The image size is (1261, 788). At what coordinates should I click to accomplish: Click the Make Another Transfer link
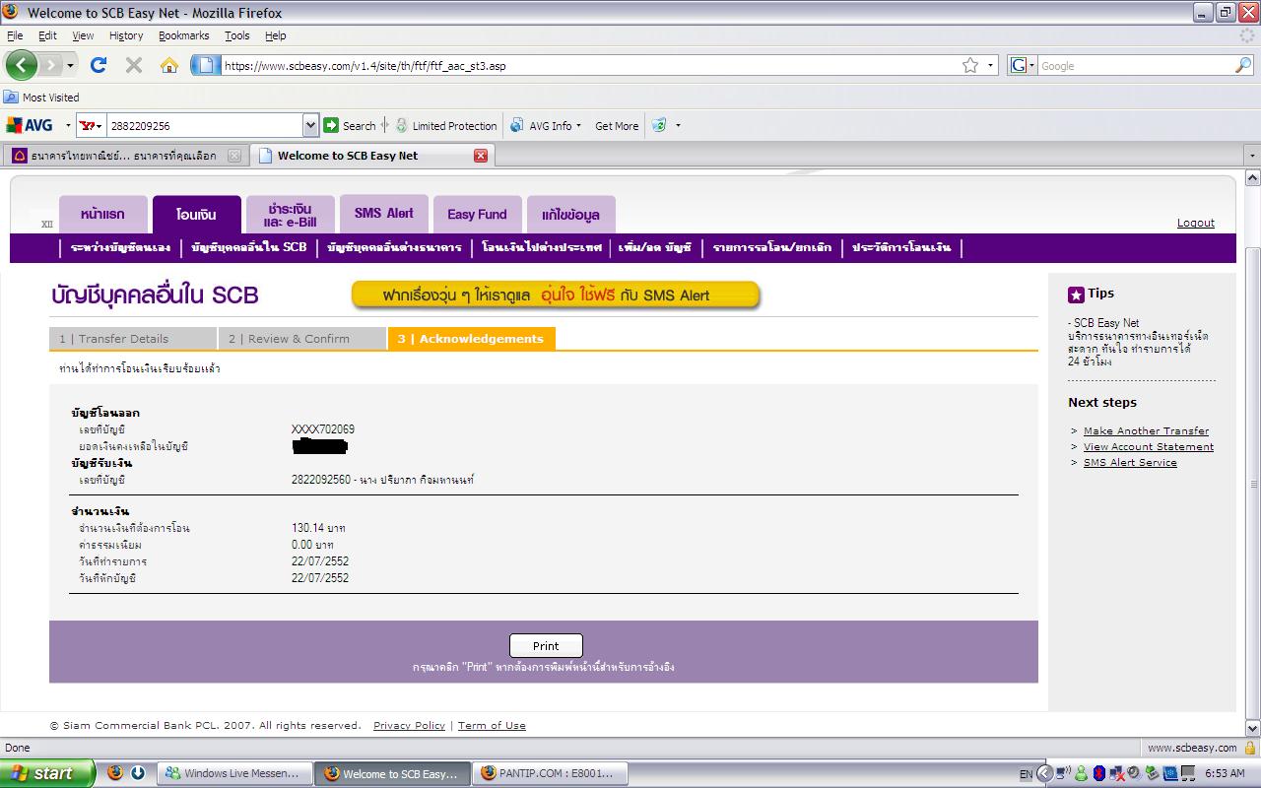pos(1146,430)
